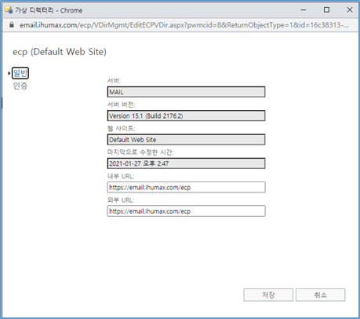
Task: Click the 취소 (Cancel) button
Action: click(x=320, y=295)
